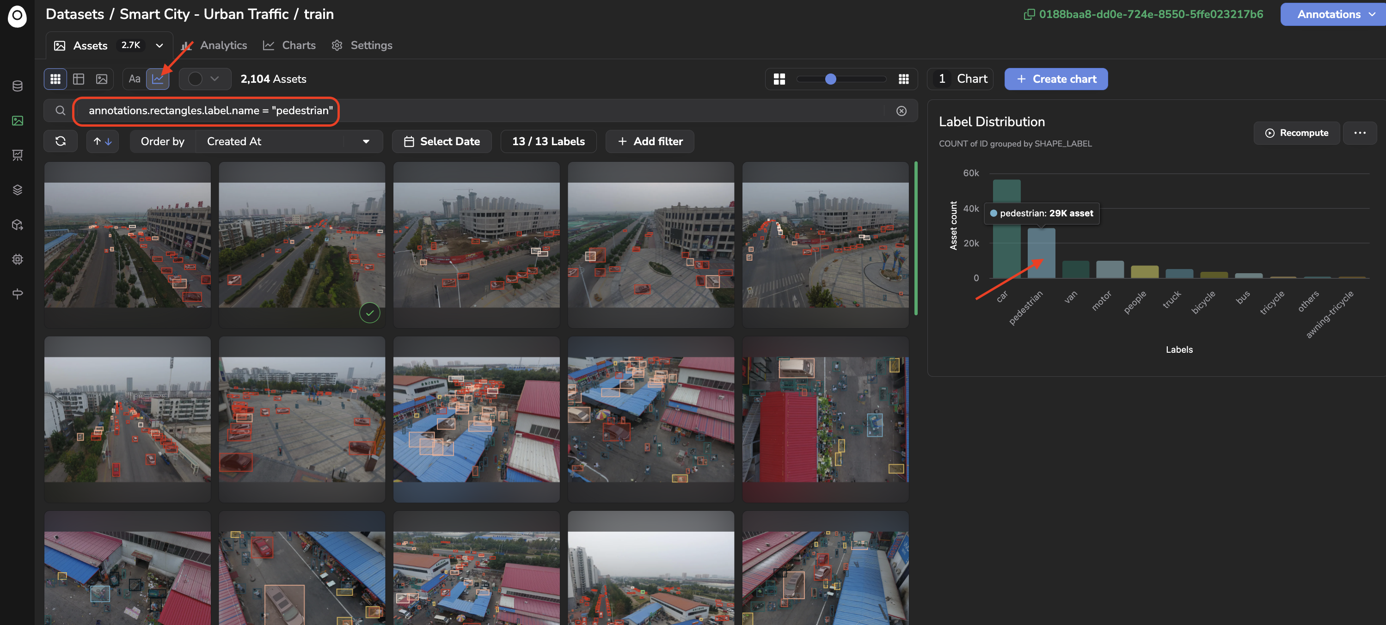Click the 2,104 Assets count text
This screenshot has height=625, width=1386.
(273, 79)
